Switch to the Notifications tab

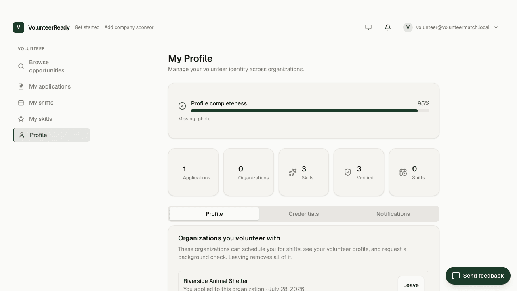pyautogui.click(x=393, y=214)
